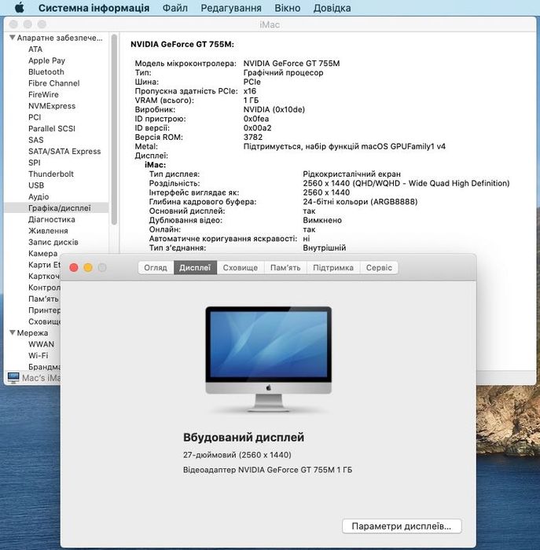The height and width of the screenshot is (550, 540).
Task: Switch to the Дисплеї tab
Action: click(195, 268)
